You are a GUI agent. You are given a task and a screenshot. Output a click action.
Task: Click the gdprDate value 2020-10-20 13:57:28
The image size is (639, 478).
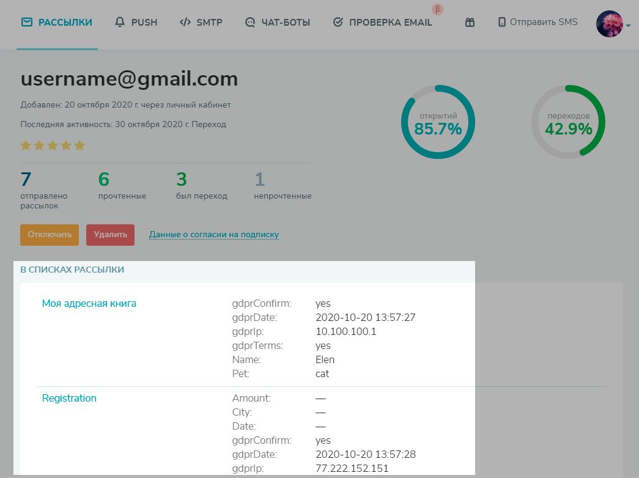(366, 454)
